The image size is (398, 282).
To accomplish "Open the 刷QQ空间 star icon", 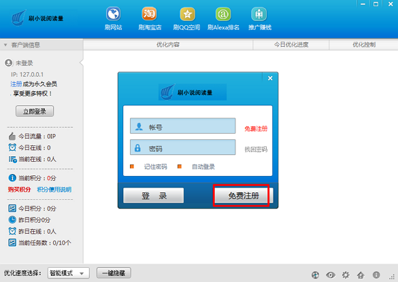I will 187,14.
